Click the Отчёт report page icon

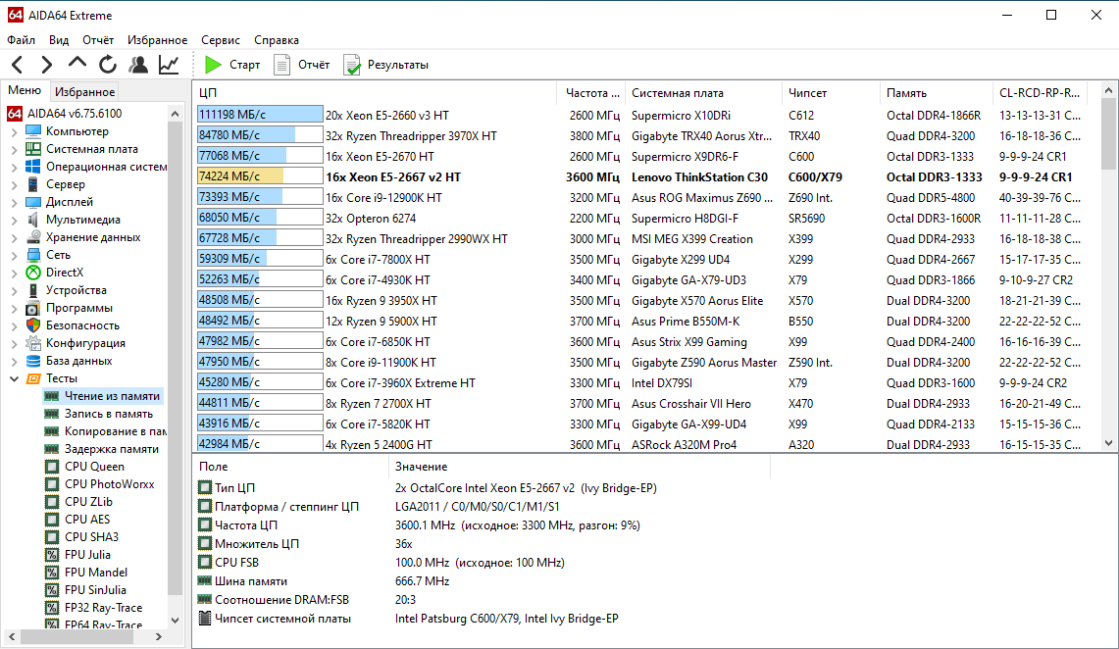(281, 65)
